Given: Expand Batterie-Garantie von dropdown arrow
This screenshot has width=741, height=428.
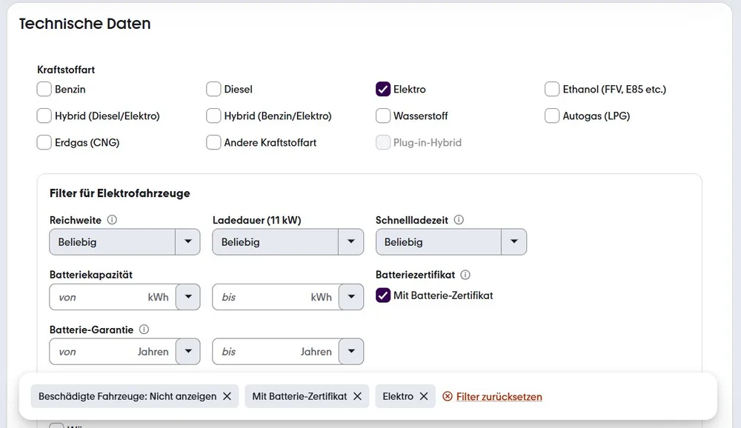Looking at the screenshot, I should tap(188, 352).
